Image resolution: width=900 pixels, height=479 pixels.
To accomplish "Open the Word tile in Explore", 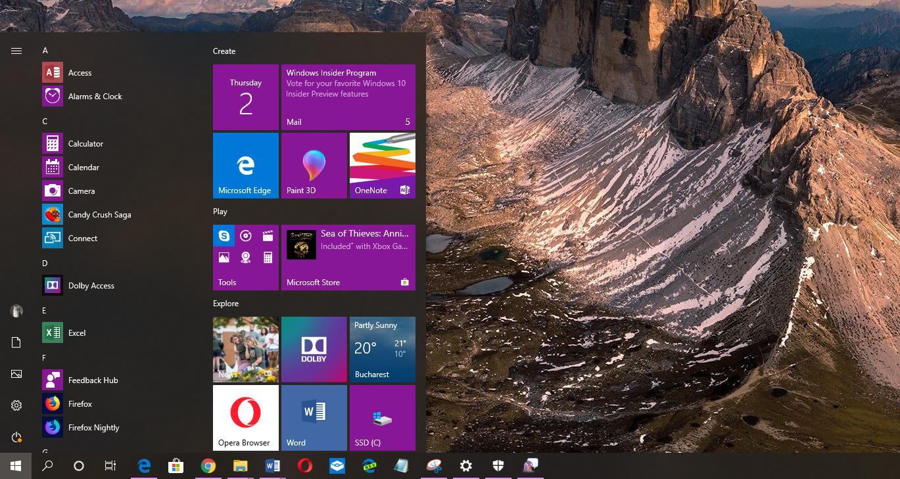I will pyautogui.click(x=314, y=418).
